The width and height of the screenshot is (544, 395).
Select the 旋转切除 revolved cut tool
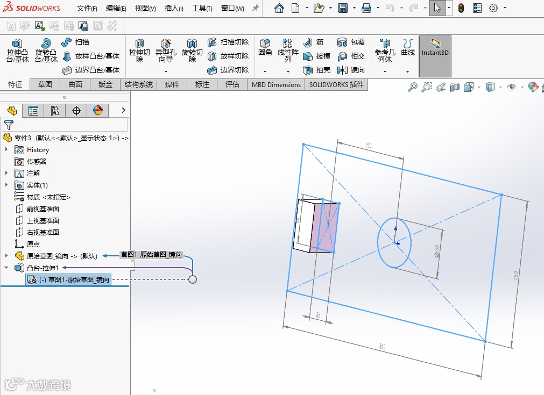192,51
